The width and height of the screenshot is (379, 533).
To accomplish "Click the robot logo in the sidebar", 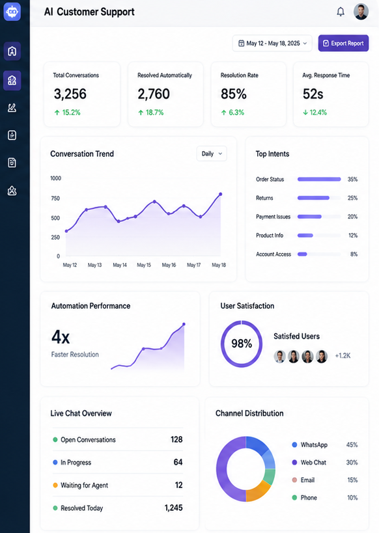I will (x=12, y=12).
